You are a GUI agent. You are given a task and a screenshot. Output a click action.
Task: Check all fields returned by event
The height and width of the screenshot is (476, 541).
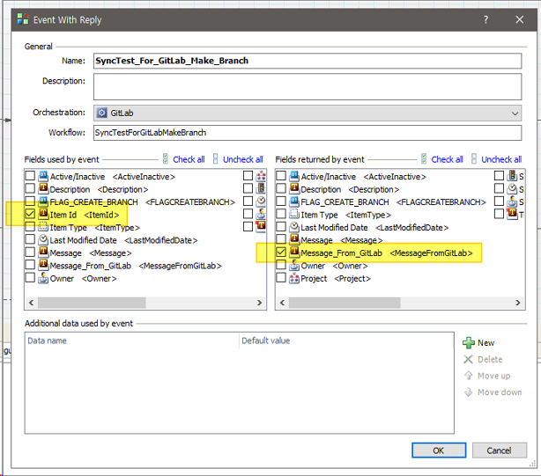pos(447,159)
